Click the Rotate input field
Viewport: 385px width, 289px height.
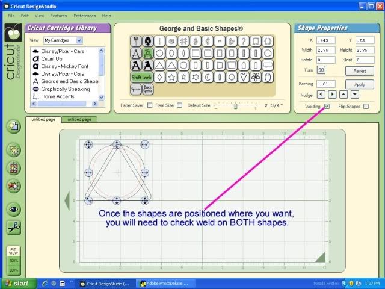(x=326, y=60)
